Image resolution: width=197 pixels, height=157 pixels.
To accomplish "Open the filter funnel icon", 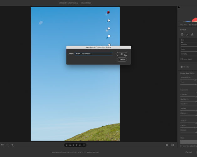I will pos(12,145).
